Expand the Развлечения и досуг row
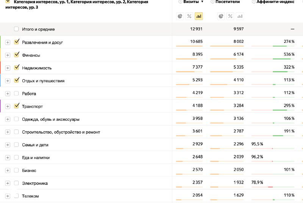 pos(8,42)
